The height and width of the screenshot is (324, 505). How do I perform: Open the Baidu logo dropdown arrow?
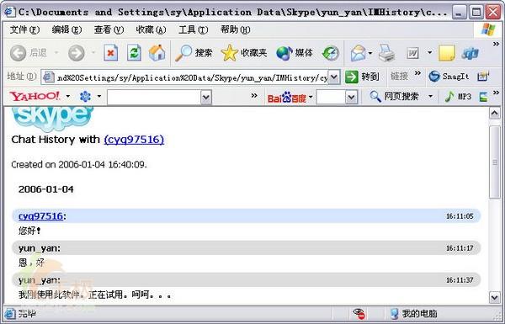(x=311, y=97)
